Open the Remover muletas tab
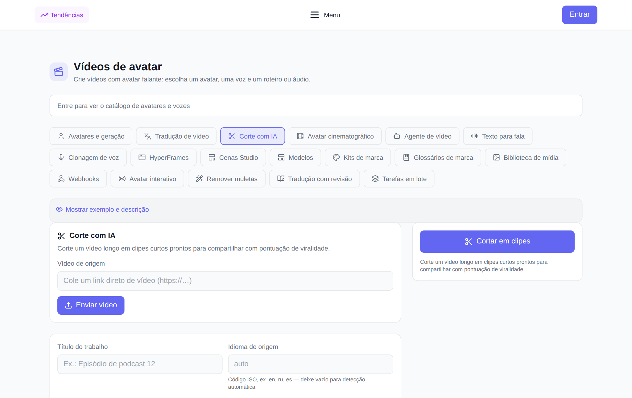The width and height of the screenshot is (632, 398). (x=226, y=179)
